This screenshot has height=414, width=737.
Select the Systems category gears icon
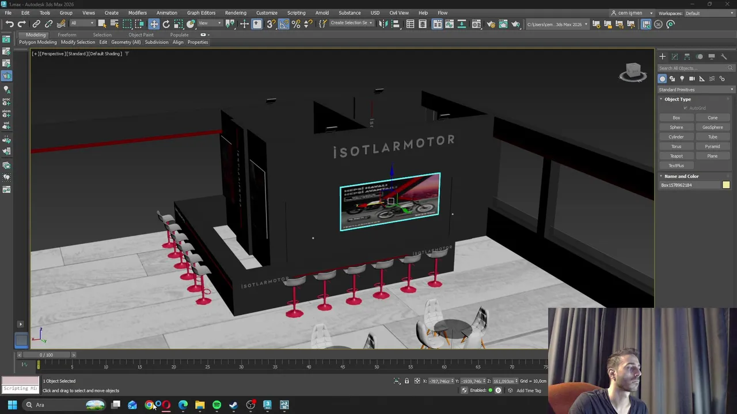point(722,79)
